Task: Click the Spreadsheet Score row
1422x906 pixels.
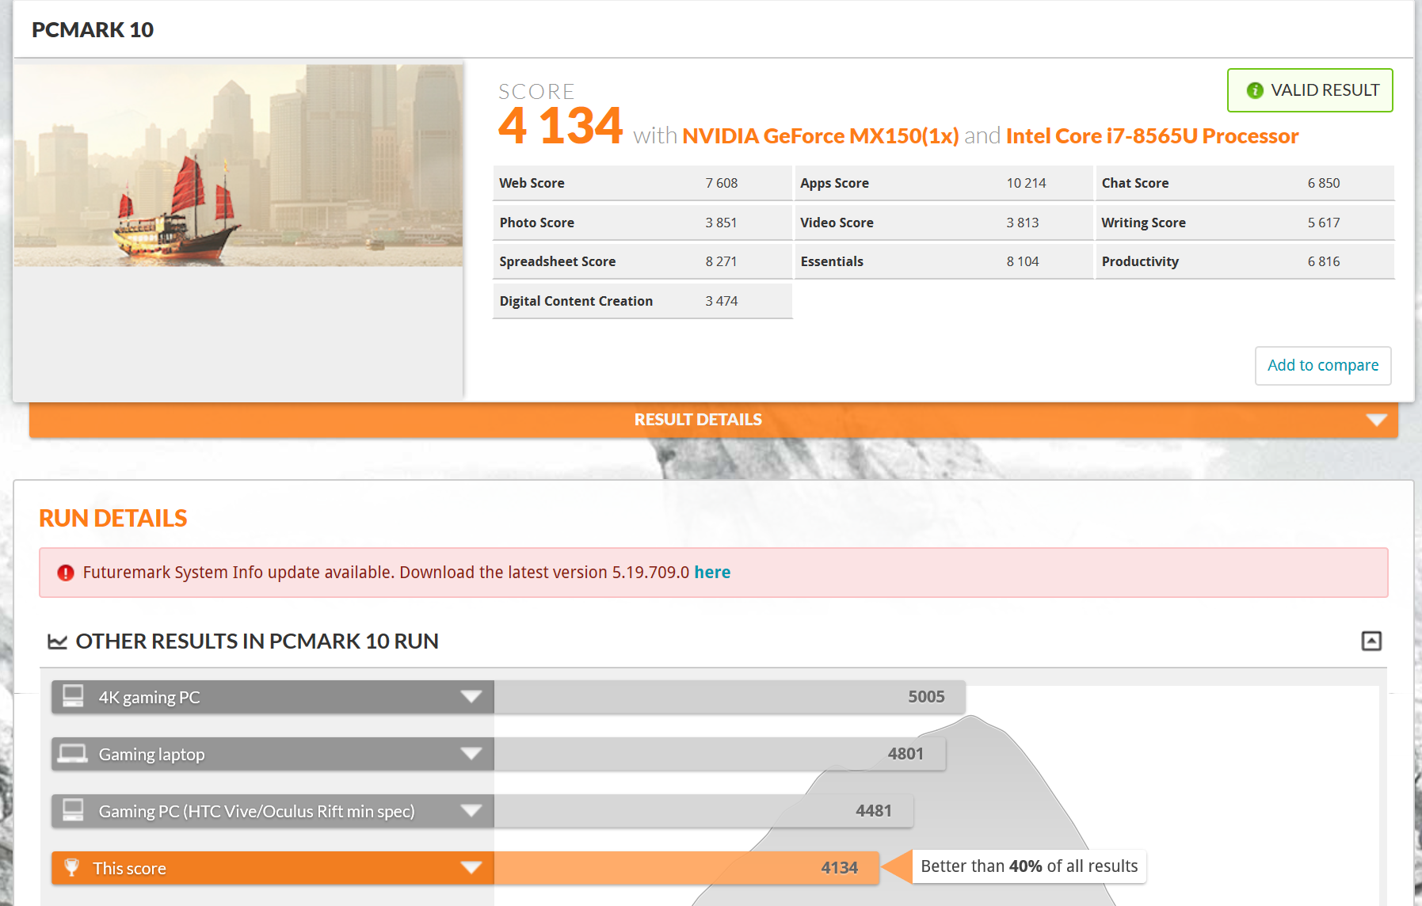Action: (x=642, y=261)
